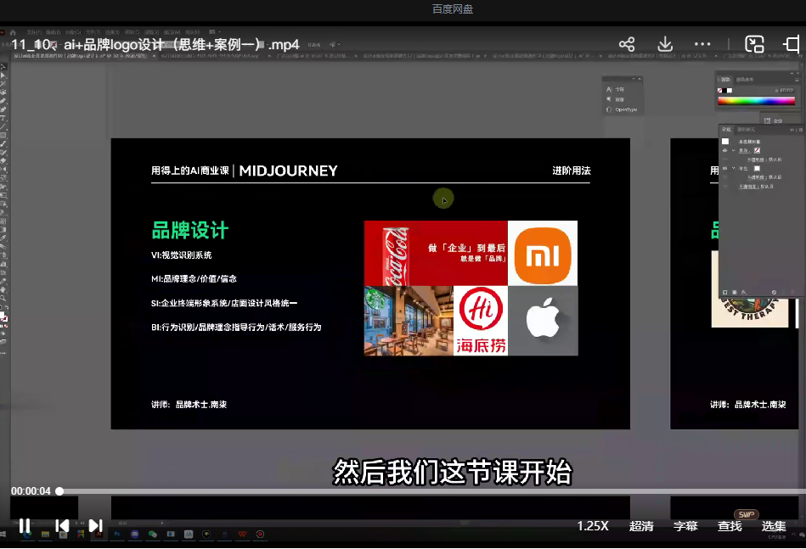806x549 pixels.
Task: Select the Rectangle tool
Action: pos(3,135)
